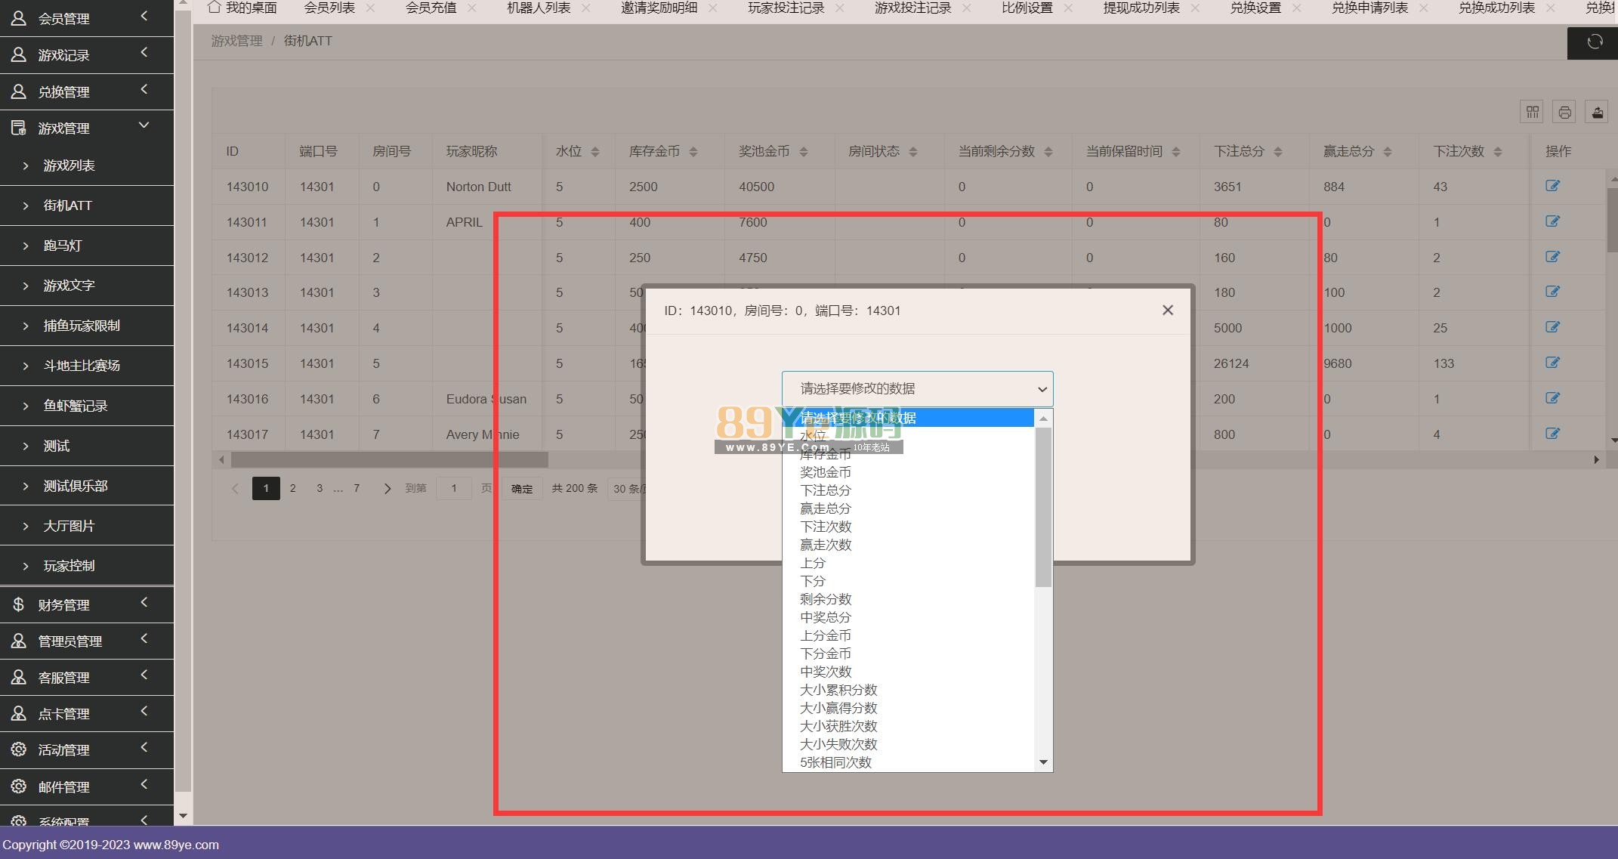Click the refresh icon at top right

coord(1595,42)
